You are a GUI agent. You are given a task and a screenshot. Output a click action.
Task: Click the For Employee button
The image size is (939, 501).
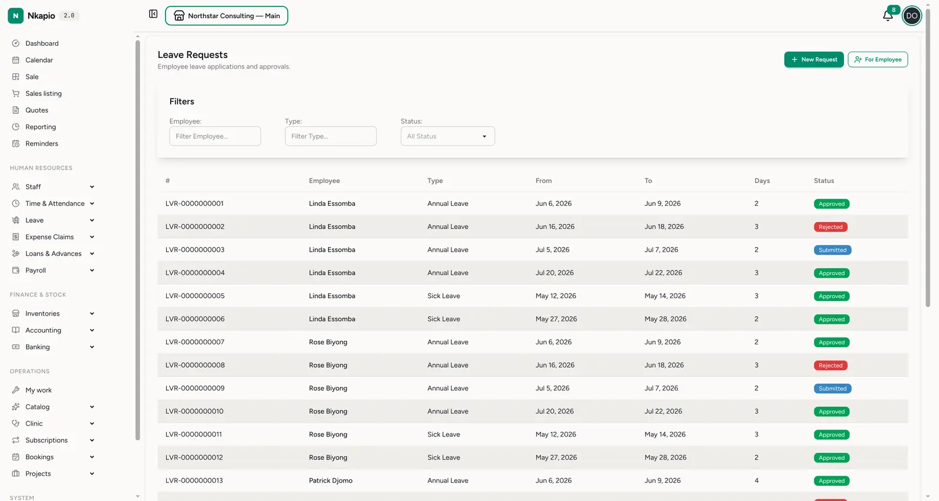877,59
